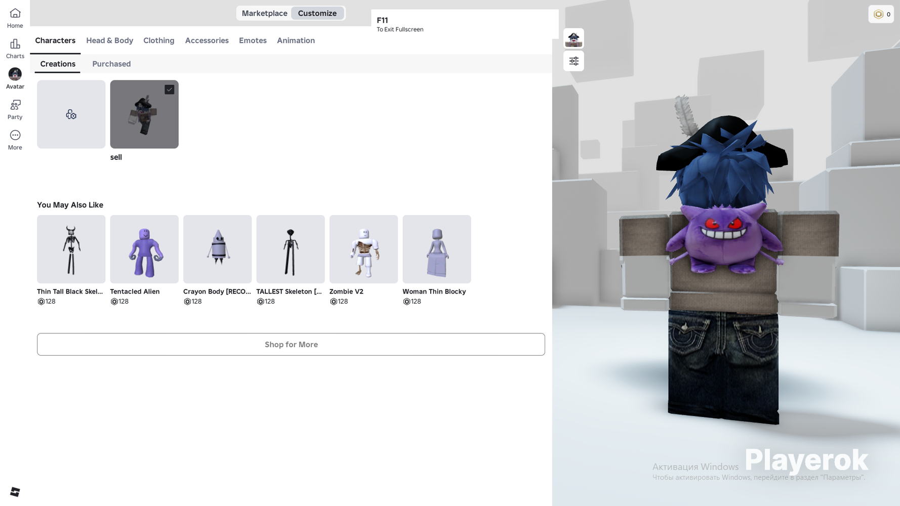
Task: Go to Home in the sidebar
Action: pyautogui.click(x=15, y=18)
